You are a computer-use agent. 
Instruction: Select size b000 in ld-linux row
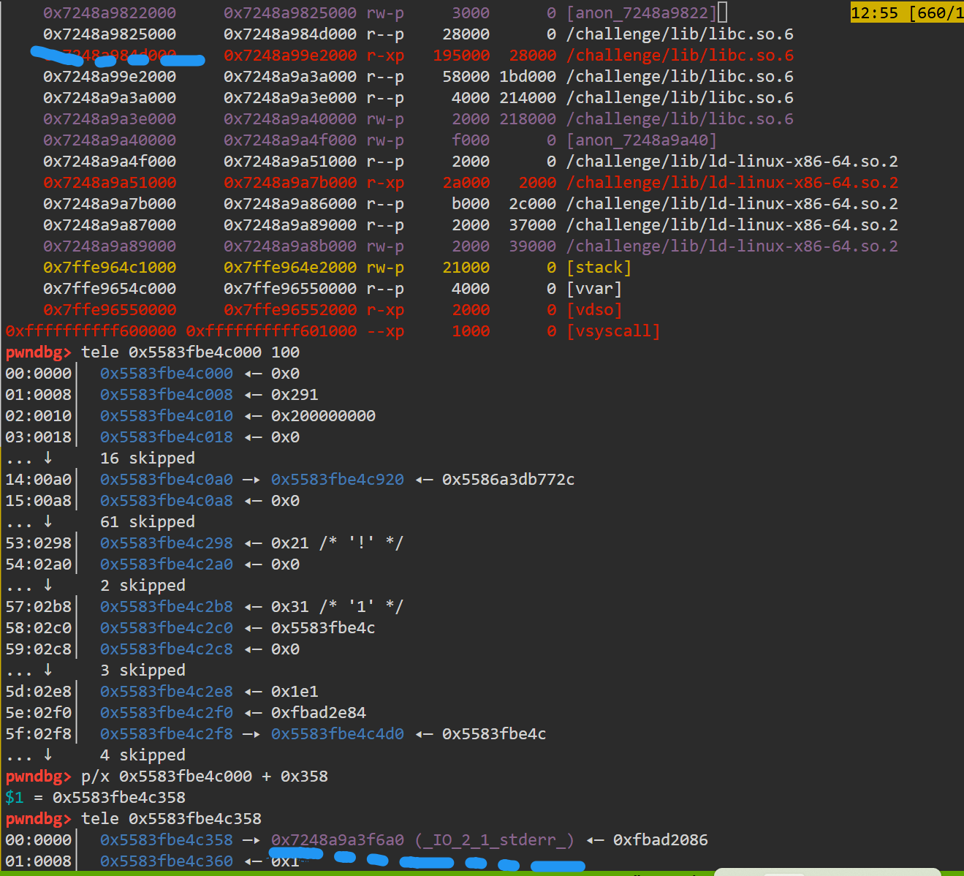(x=471, y=204)
